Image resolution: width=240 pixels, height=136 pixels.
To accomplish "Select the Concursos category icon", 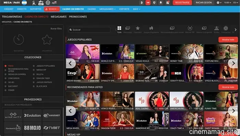I will [x=226, y=30].
